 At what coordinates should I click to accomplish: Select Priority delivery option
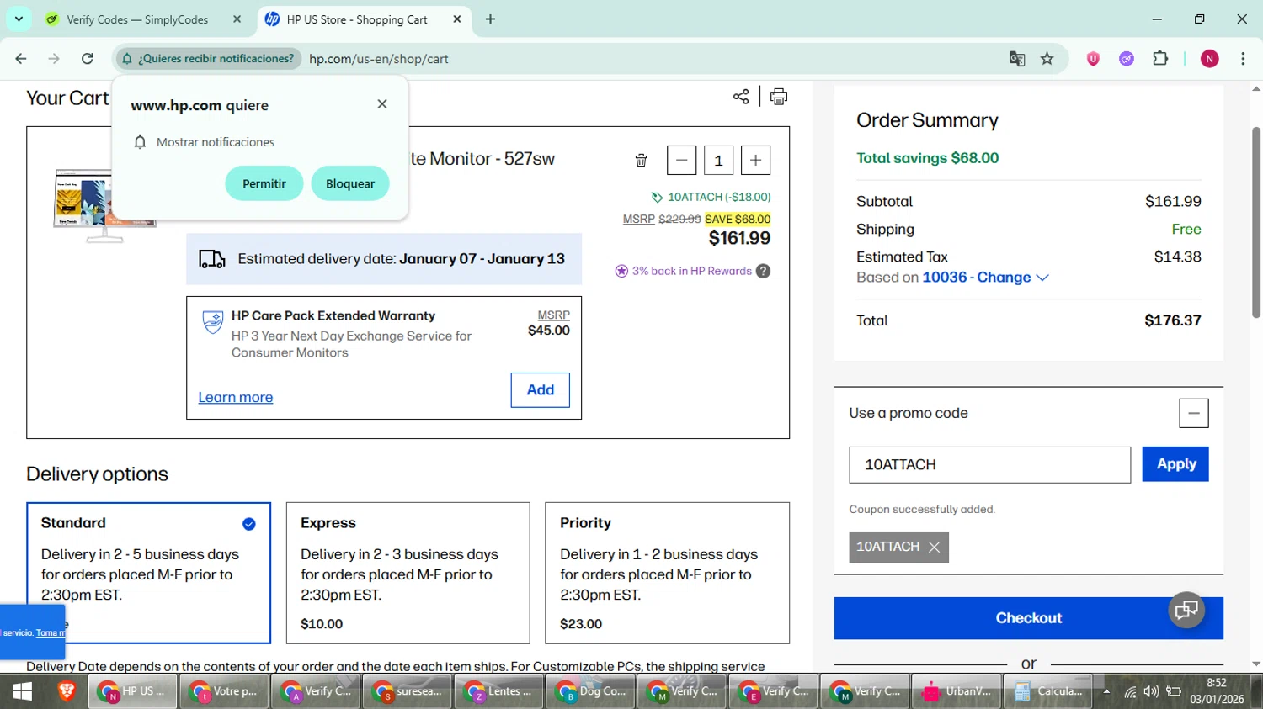[668, 573]
